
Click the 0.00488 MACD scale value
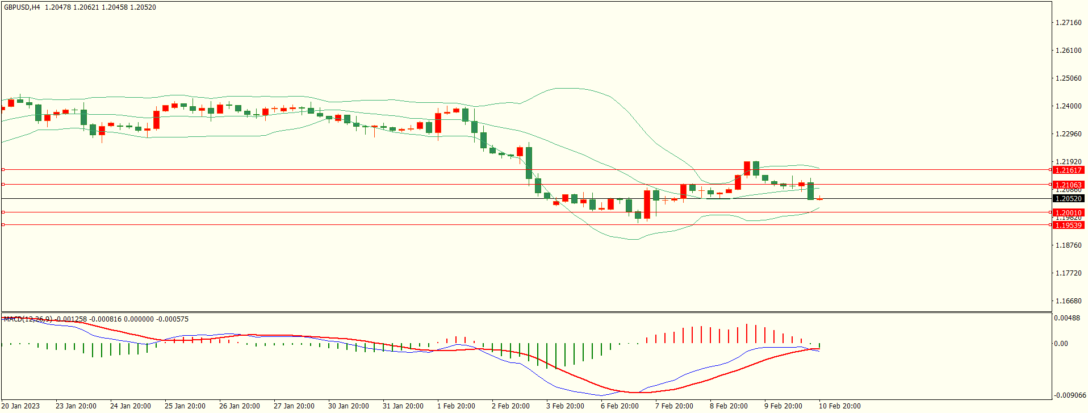(x=1067, y=318)
